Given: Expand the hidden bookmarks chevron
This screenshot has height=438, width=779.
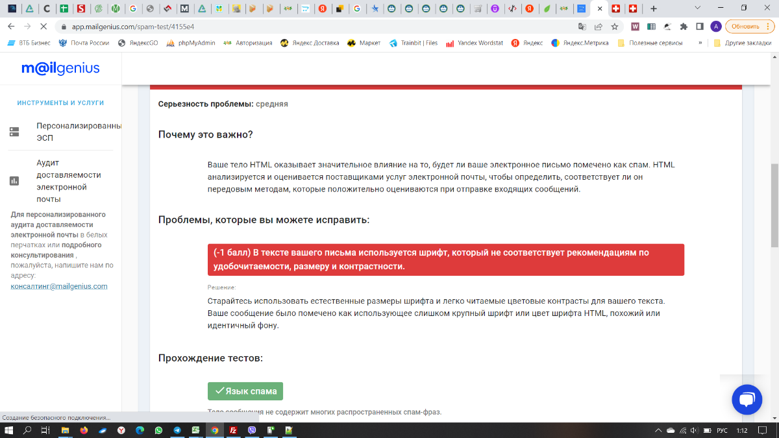Looking at the screenshot, I should coord(700,43).
